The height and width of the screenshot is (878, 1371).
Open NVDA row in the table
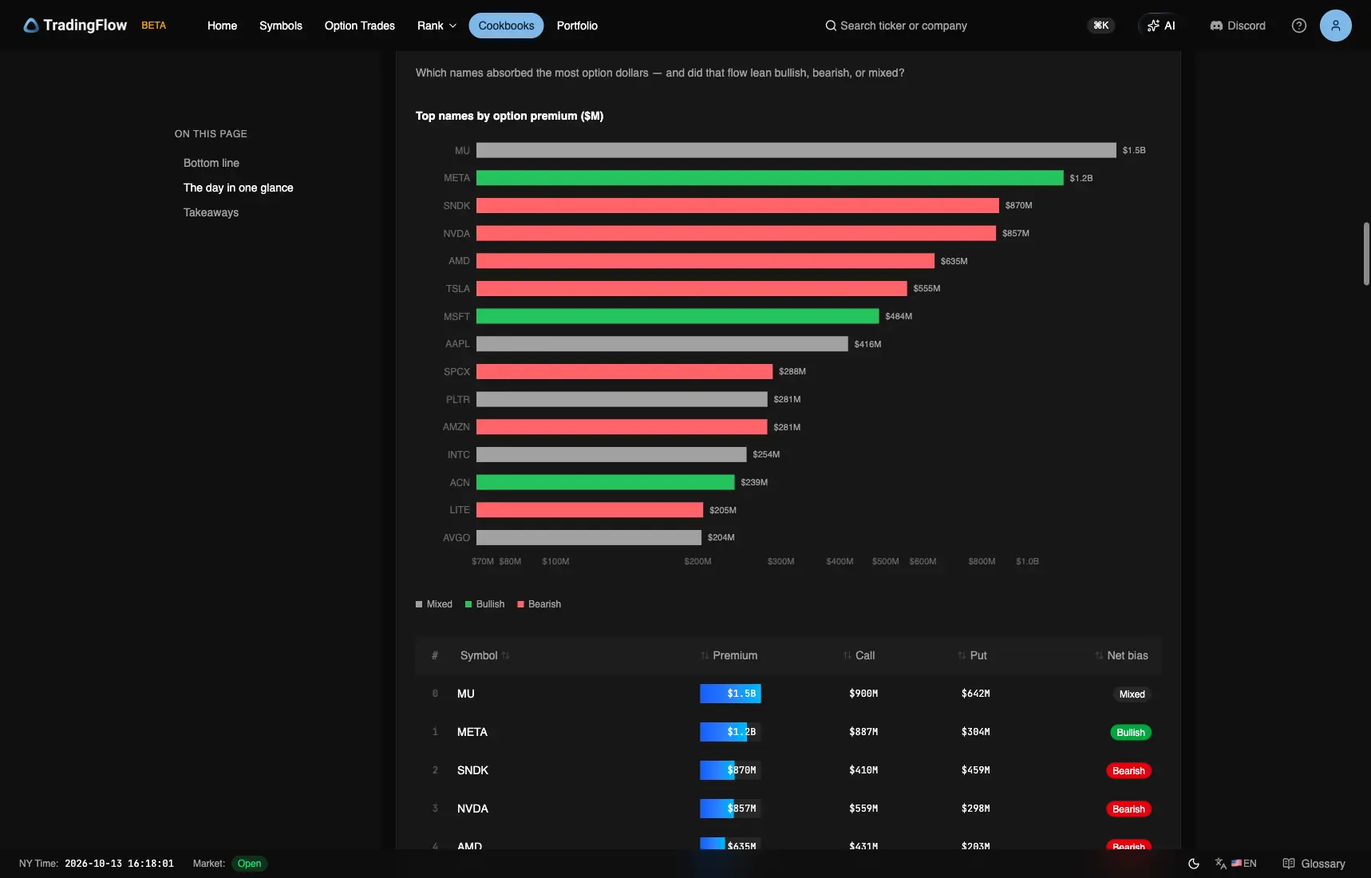[x=788, y=809]
